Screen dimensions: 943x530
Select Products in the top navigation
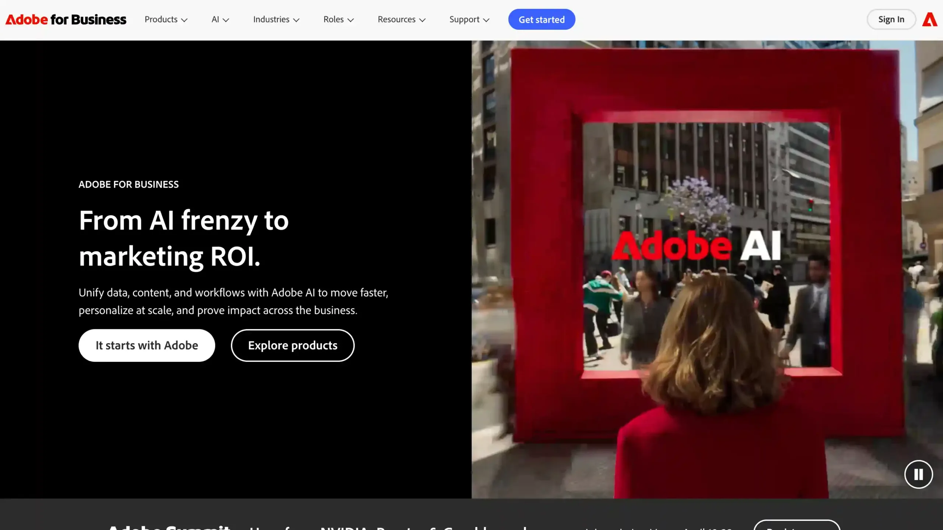[x=161, y=19]
